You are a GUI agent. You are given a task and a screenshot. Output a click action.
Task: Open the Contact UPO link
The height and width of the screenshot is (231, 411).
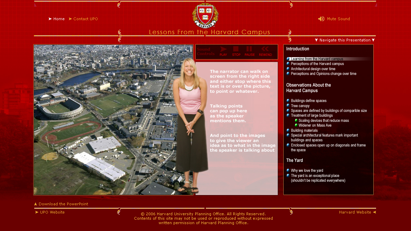(86, 19)
